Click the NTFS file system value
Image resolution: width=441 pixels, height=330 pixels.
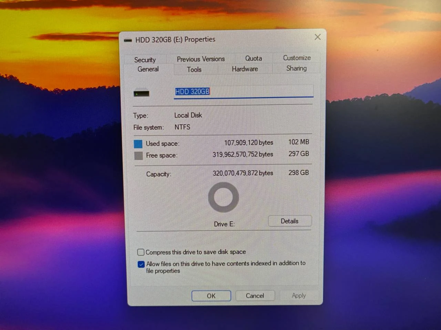click(x=182, y=127)
